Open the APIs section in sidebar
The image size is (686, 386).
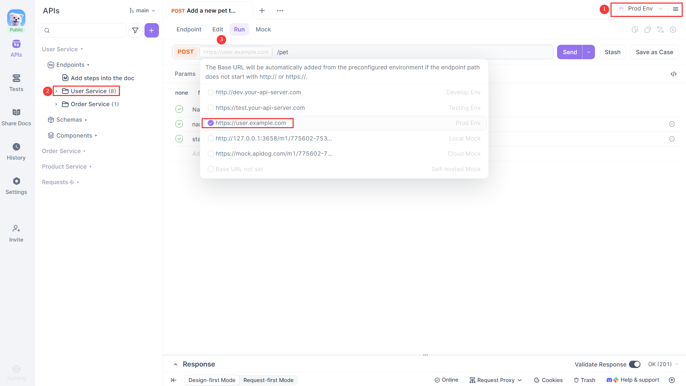16,49
